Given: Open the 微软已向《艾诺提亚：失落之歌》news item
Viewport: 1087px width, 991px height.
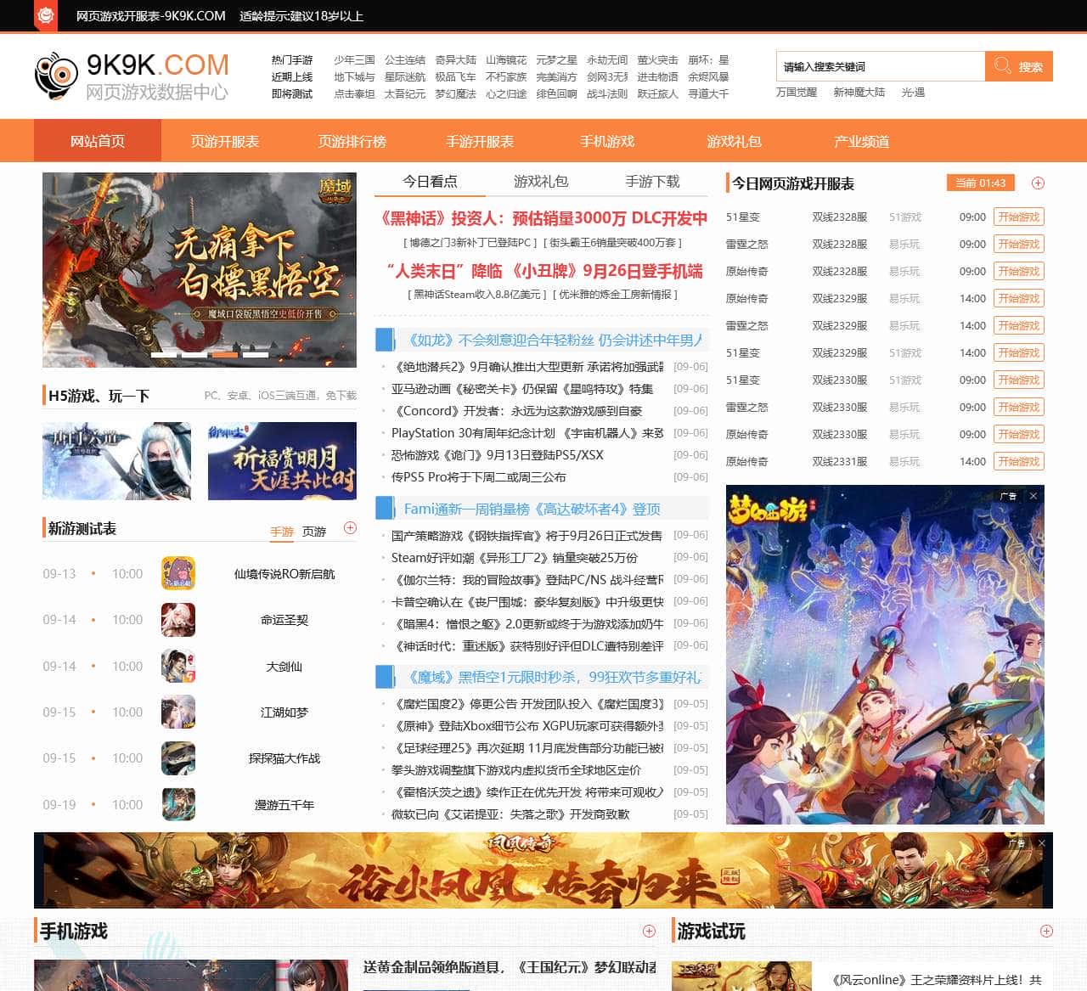Looking at the screenshot, I should pyautogui.click(x=510, y=814).
